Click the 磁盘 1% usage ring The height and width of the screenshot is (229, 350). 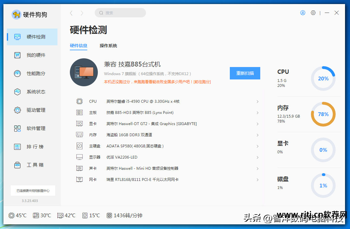(323, 186)
